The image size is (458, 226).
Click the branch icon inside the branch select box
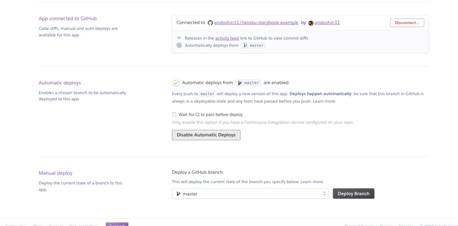178,194
